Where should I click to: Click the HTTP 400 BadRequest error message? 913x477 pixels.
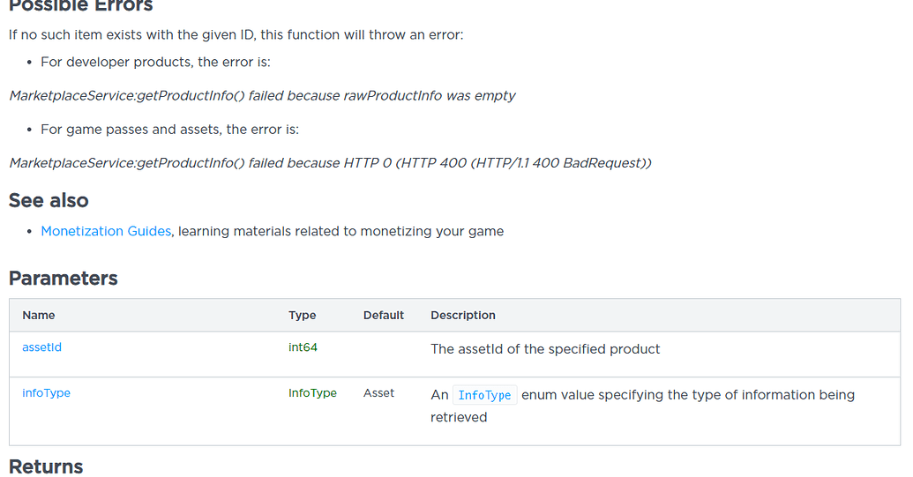(x=330, y=163)
